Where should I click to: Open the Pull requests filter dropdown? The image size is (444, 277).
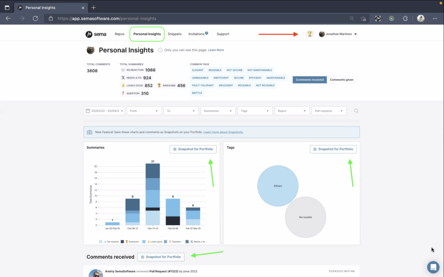(329, 111)
